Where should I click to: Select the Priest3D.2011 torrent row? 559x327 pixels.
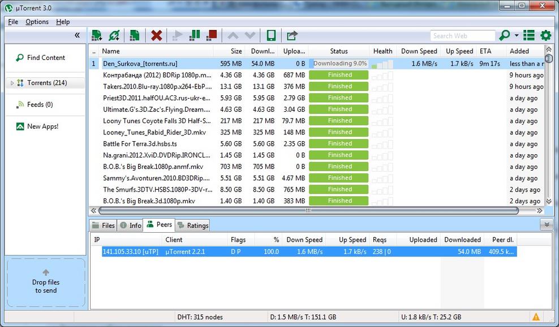pos(317,98)
